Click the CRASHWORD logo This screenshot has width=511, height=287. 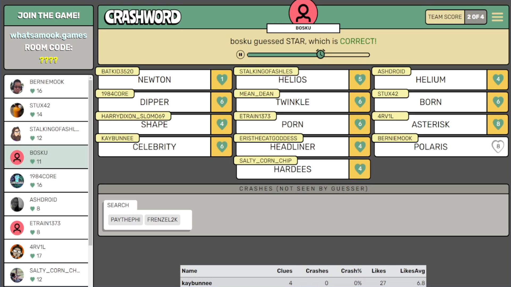(x=142, y=17)
